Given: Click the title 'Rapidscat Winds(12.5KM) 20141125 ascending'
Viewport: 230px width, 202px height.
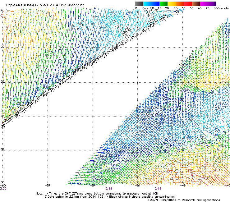Looking at the screenshot, I should [45, 5].
